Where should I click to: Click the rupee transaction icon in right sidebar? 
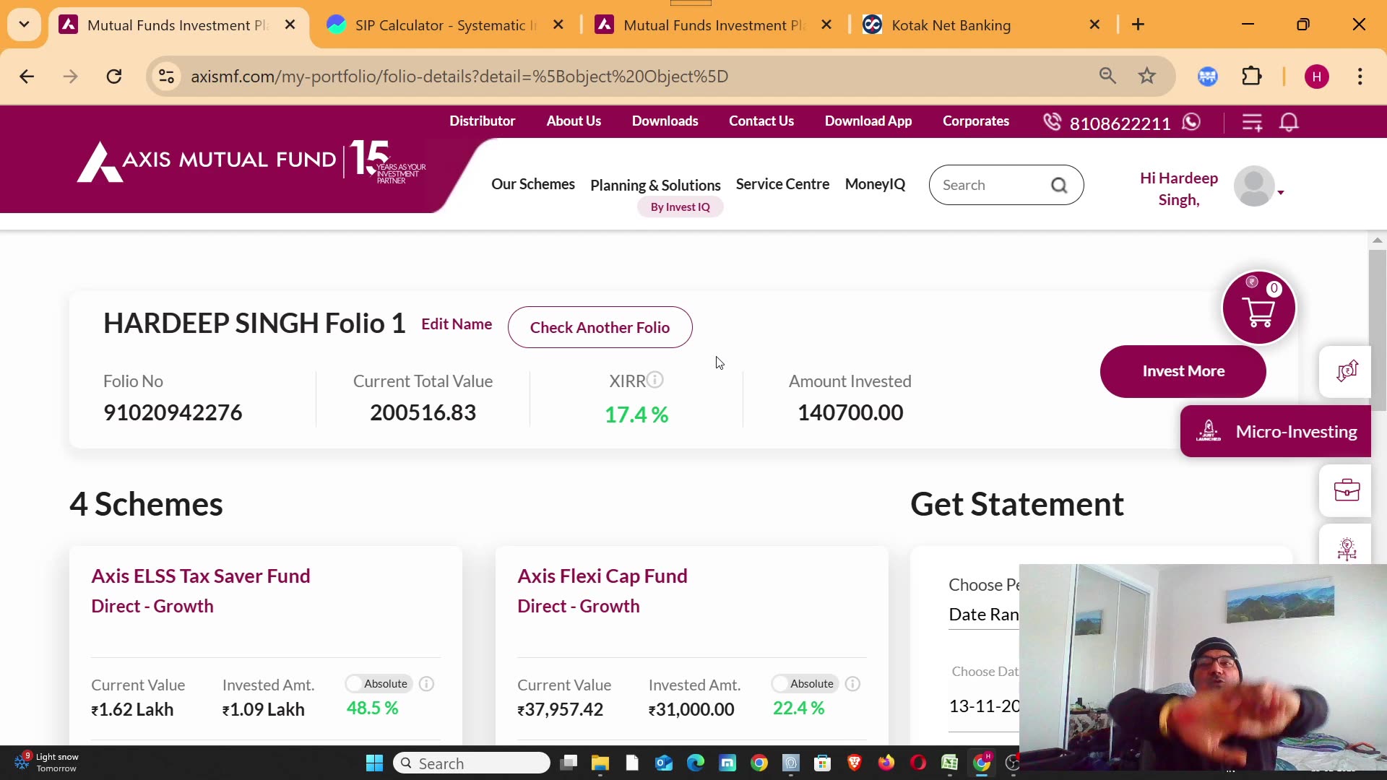1347,371
